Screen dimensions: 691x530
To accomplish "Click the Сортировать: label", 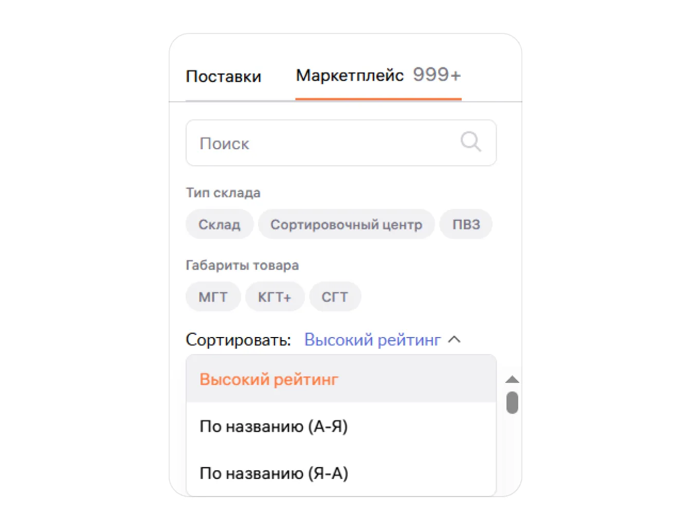I will pos(238,340).
